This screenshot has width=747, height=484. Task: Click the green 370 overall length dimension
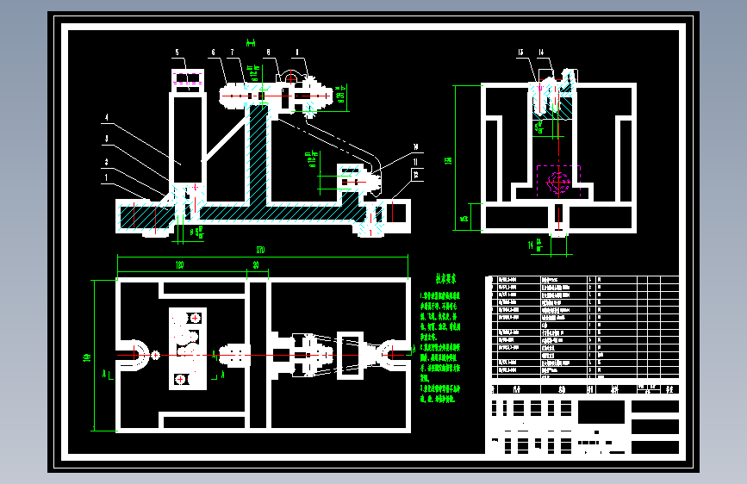pos(260,250)
